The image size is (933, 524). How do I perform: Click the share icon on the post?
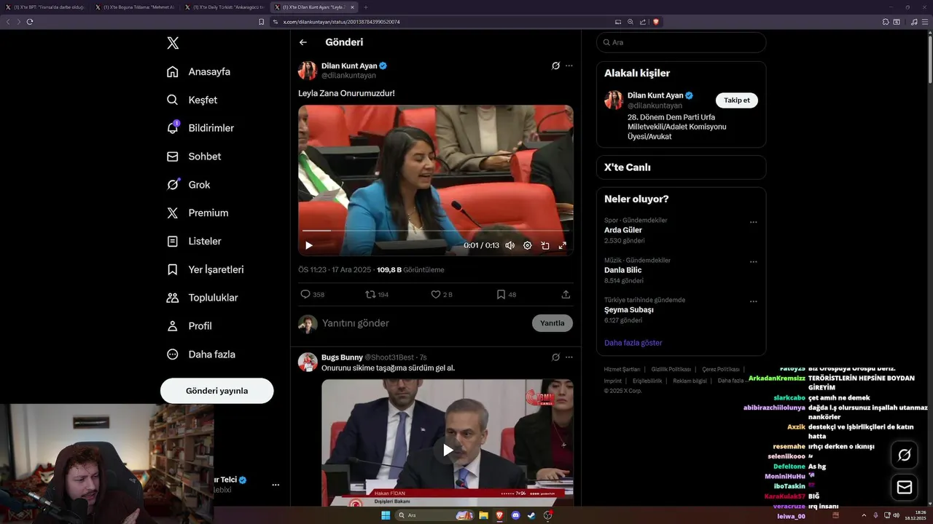pyautogui.click(x=566, y=295)
